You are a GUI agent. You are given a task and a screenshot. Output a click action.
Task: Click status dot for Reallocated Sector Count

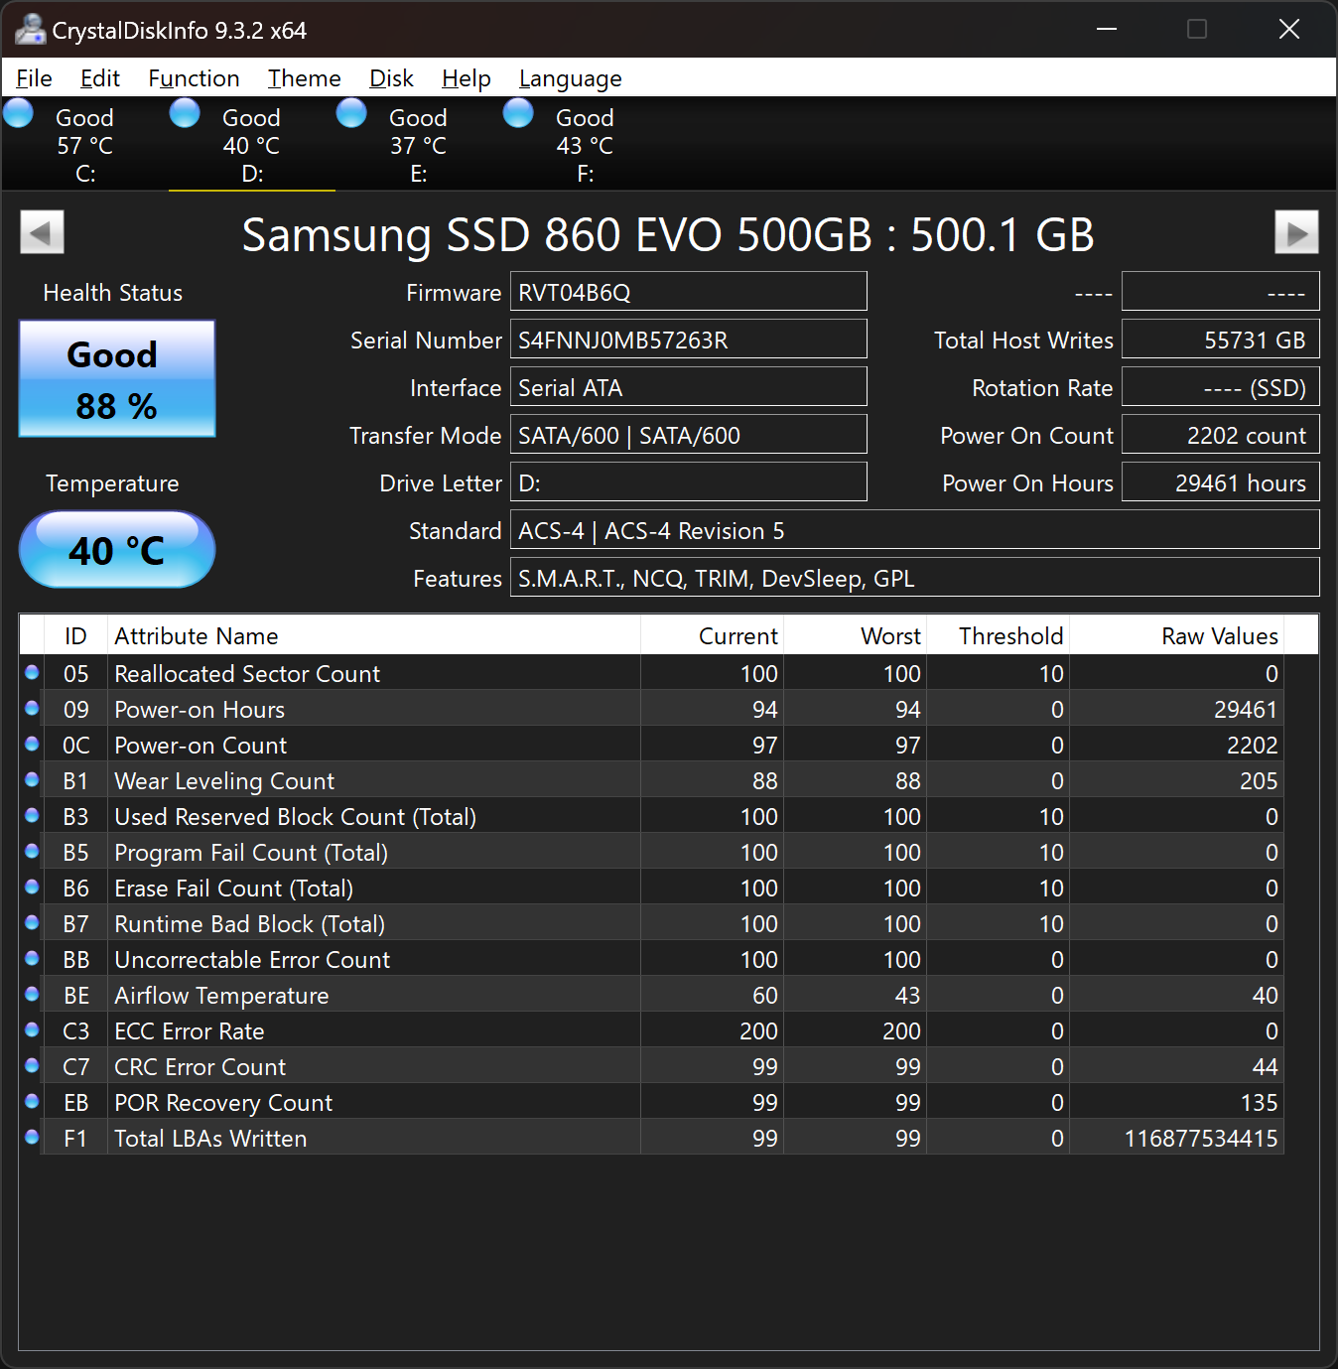32,673
